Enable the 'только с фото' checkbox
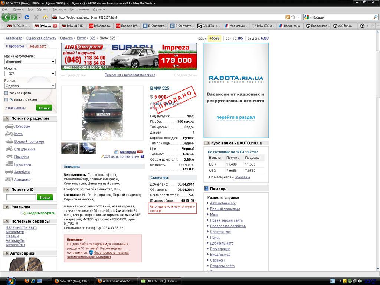 [6, 93]
